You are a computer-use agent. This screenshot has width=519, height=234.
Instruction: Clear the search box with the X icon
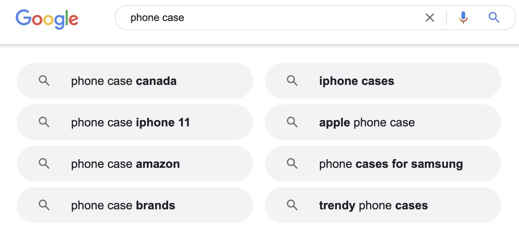(430, 18)
